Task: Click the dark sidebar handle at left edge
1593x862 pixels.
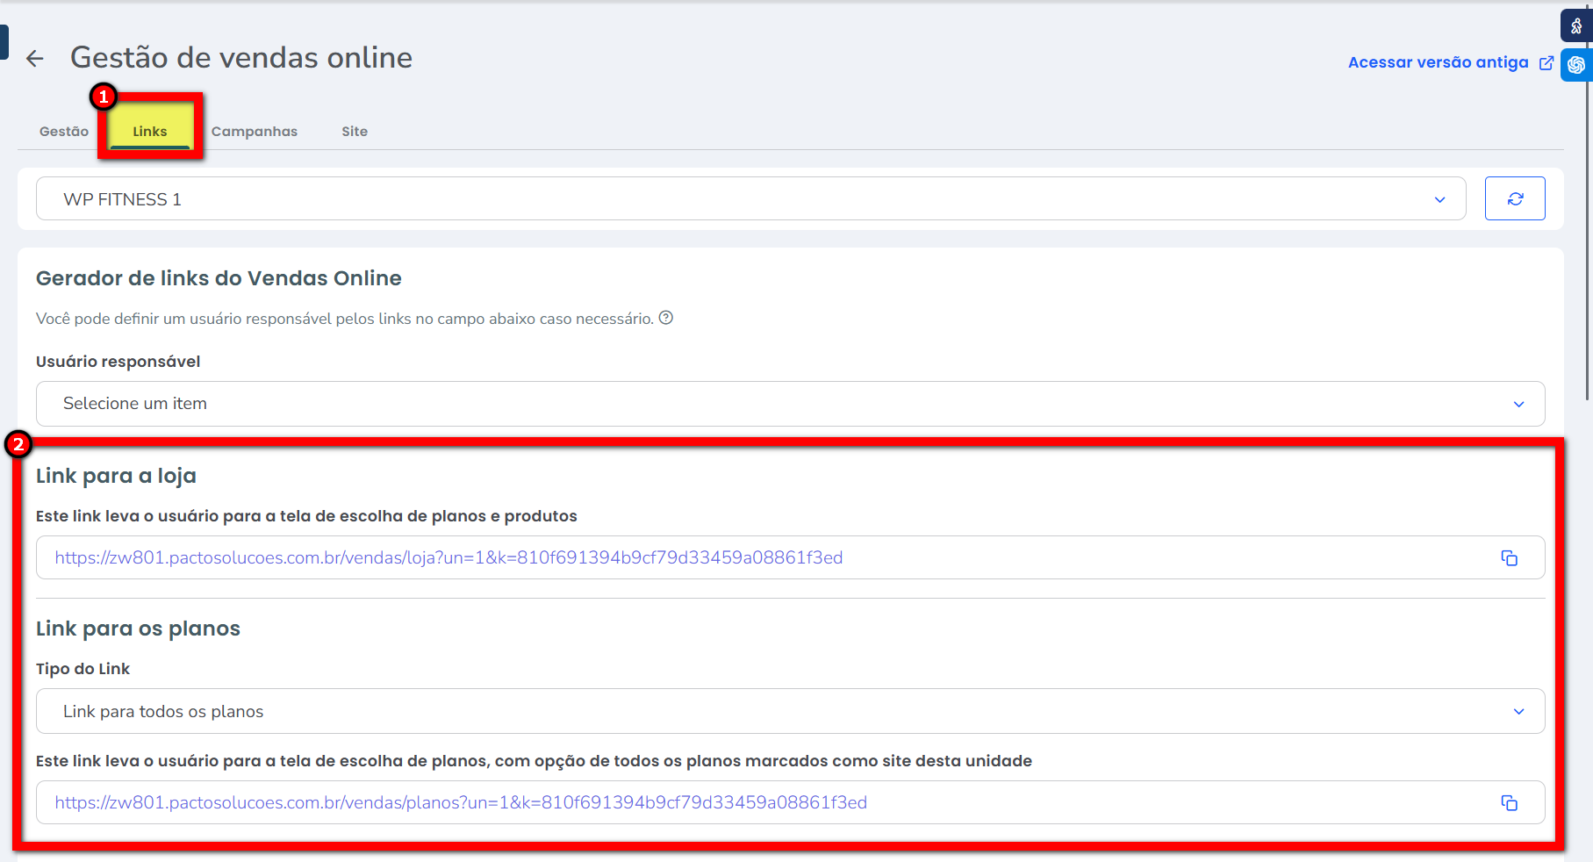Action: (x=4, y=42)
